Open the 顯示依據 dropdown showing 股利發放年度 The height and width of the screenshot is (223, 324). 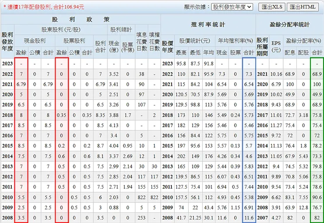(232, 7)
